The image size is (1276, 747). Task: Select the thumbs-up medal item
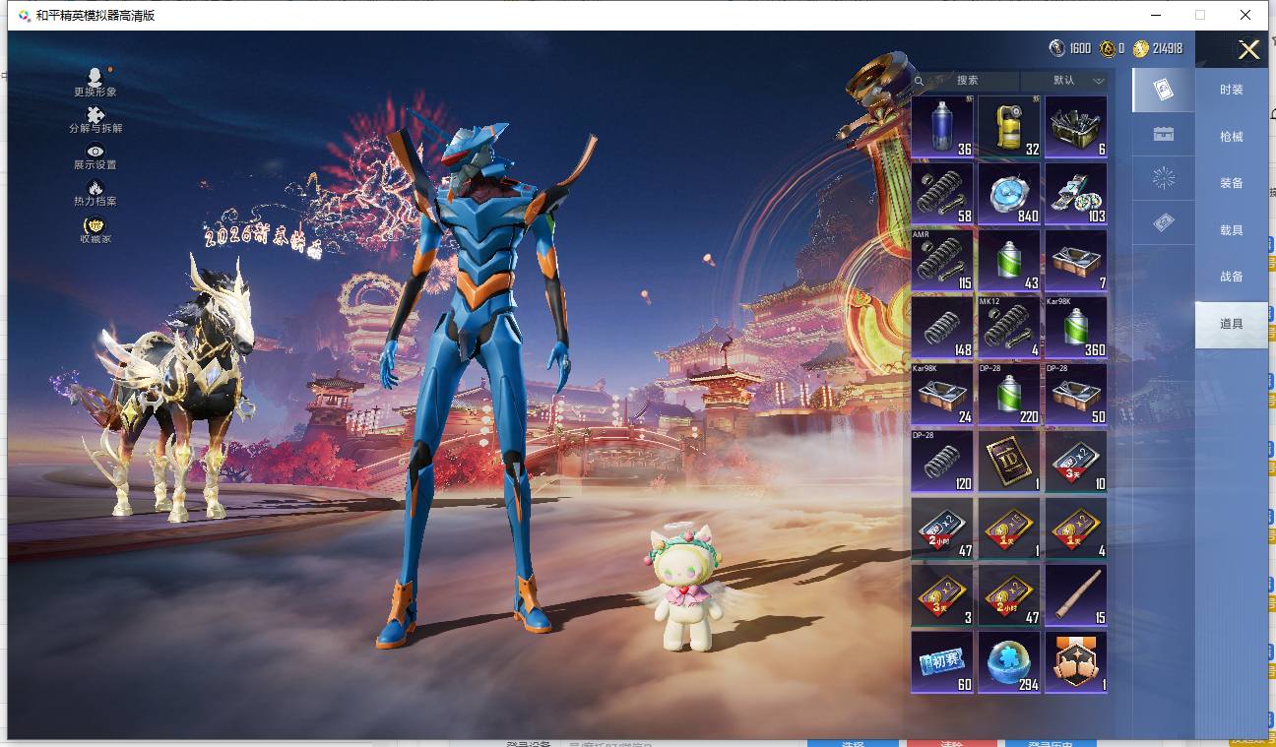pyautogui.click(x=1076, y=662)
